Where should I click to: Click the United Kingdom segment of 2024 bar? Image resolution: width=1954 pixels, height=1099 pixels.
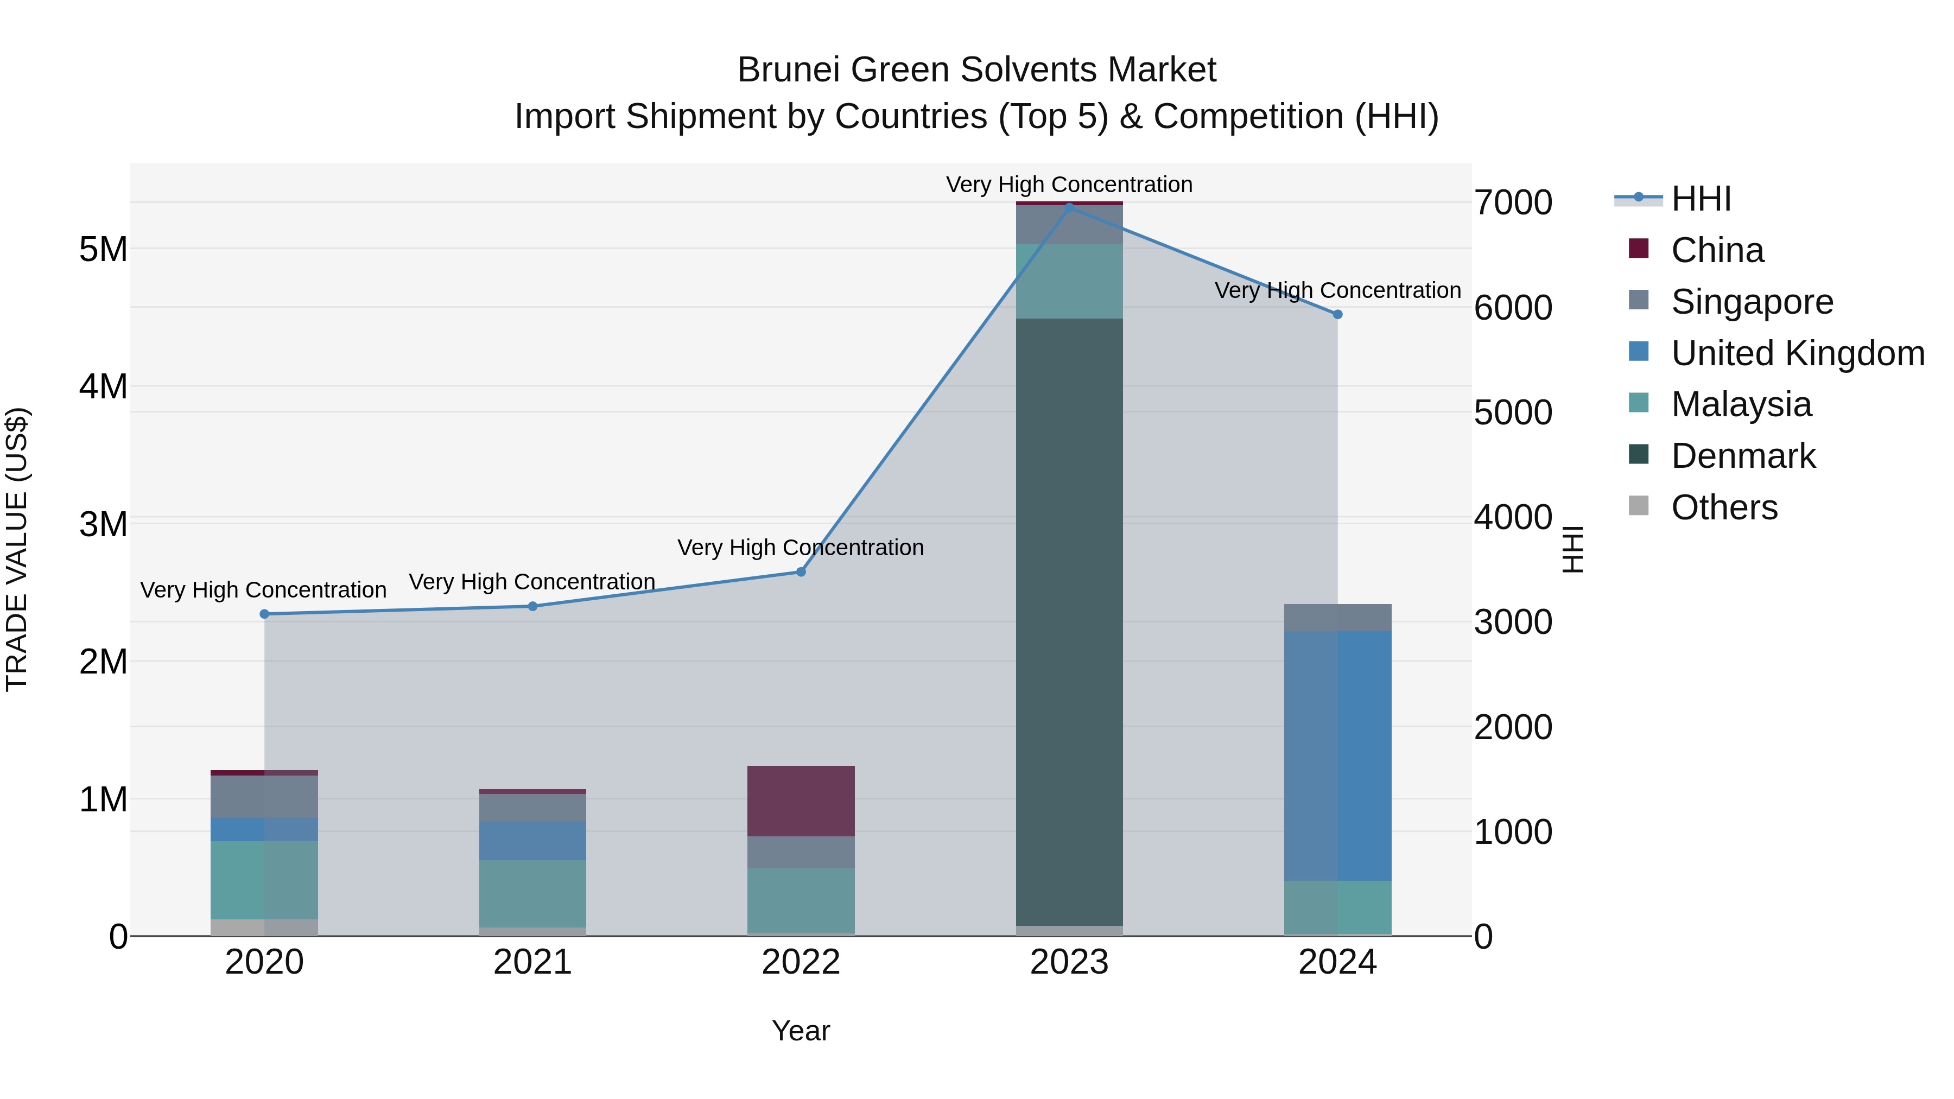point(1337,756)
